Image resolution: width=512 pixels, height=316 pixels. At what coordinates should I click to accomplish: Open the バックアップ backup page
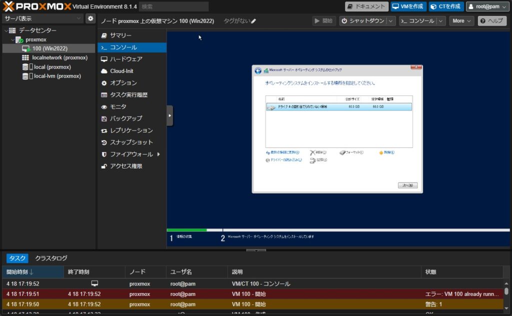pos(126,118)
